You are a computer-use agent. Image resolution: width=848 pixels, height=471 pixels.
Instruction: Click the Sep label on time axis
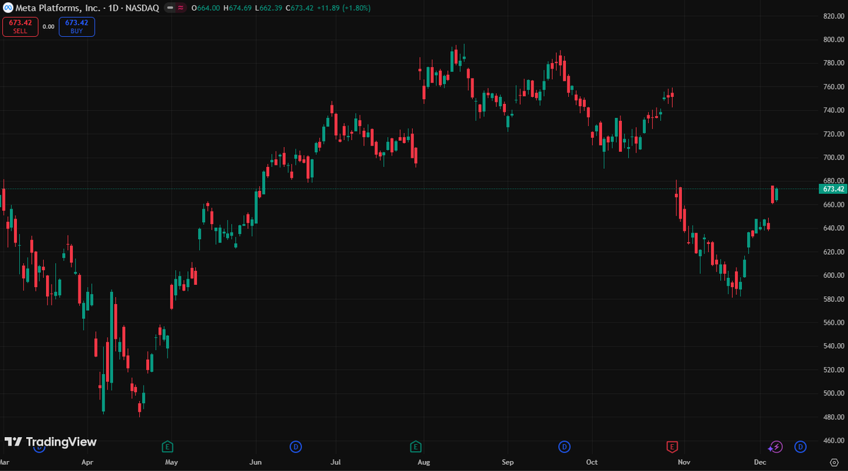(507, 462)
